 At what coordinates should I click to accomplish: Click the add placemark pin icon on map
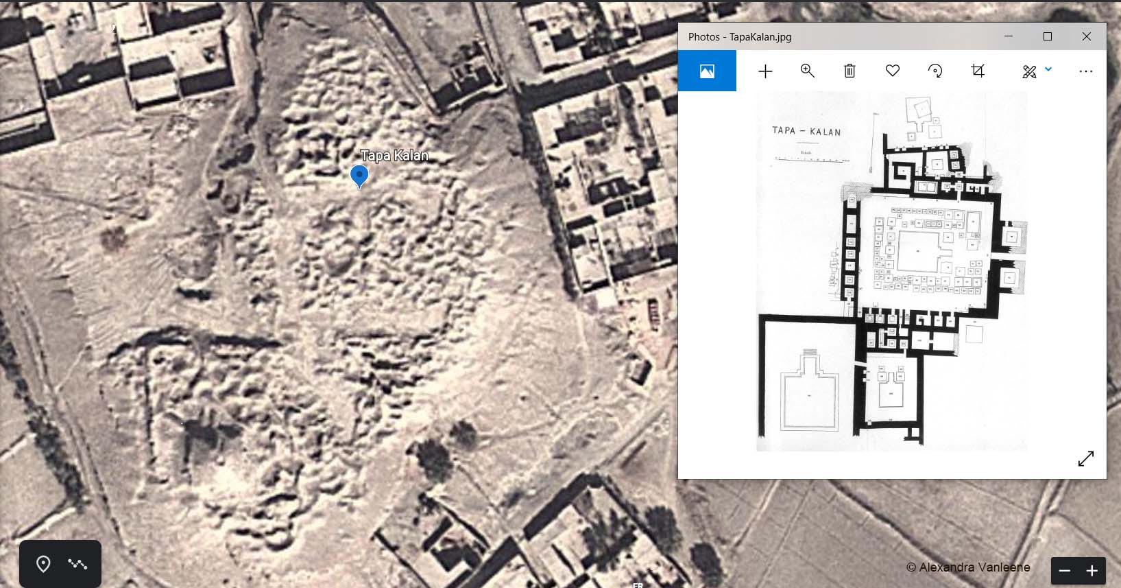43,564
